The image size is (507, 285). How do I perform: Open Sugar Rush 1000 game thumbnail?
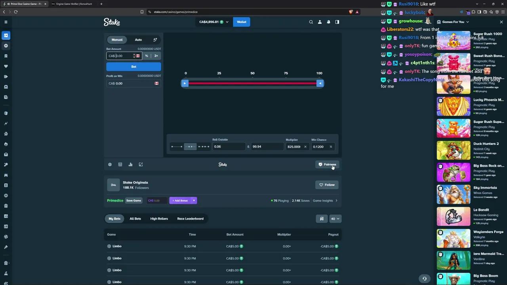click(454, 40)
